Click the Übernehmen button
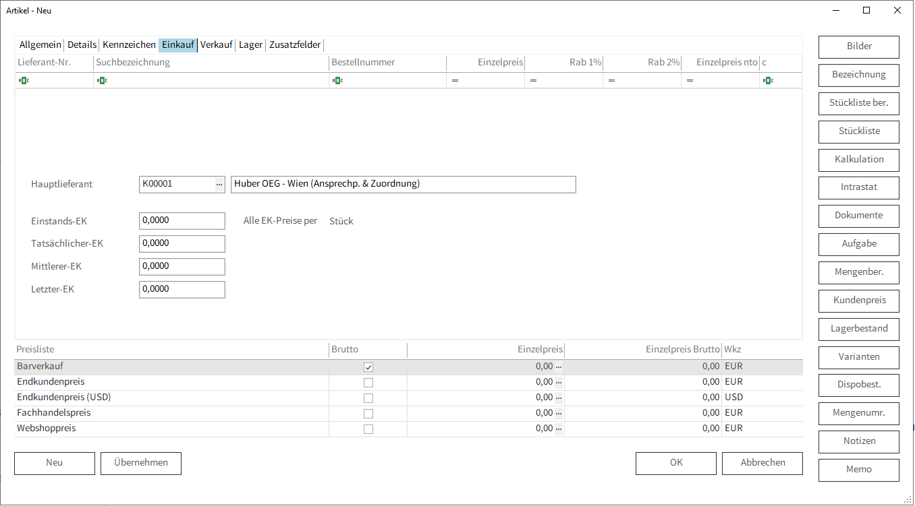 coord(141,463)
